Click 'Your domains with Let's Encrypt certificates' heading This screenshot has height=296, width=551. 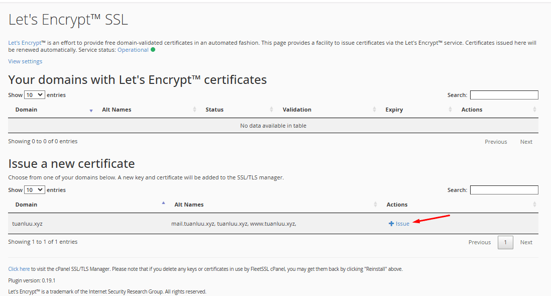coord(138,80)
